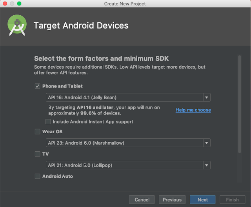
Task: Tick the Android Auto checkbox
Action: point(38,176)
